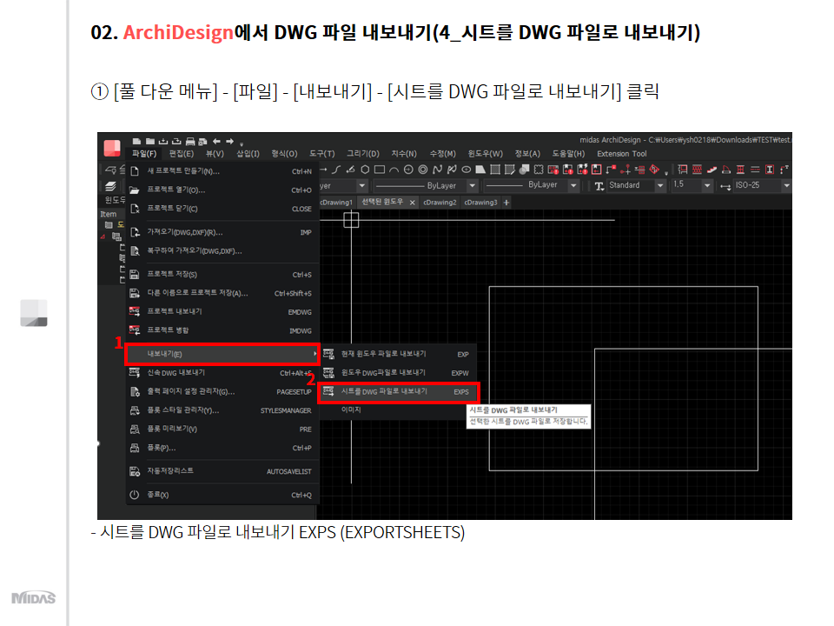
Task: Choose 프로젝트 열기(O)
Action: coord(223,190)
